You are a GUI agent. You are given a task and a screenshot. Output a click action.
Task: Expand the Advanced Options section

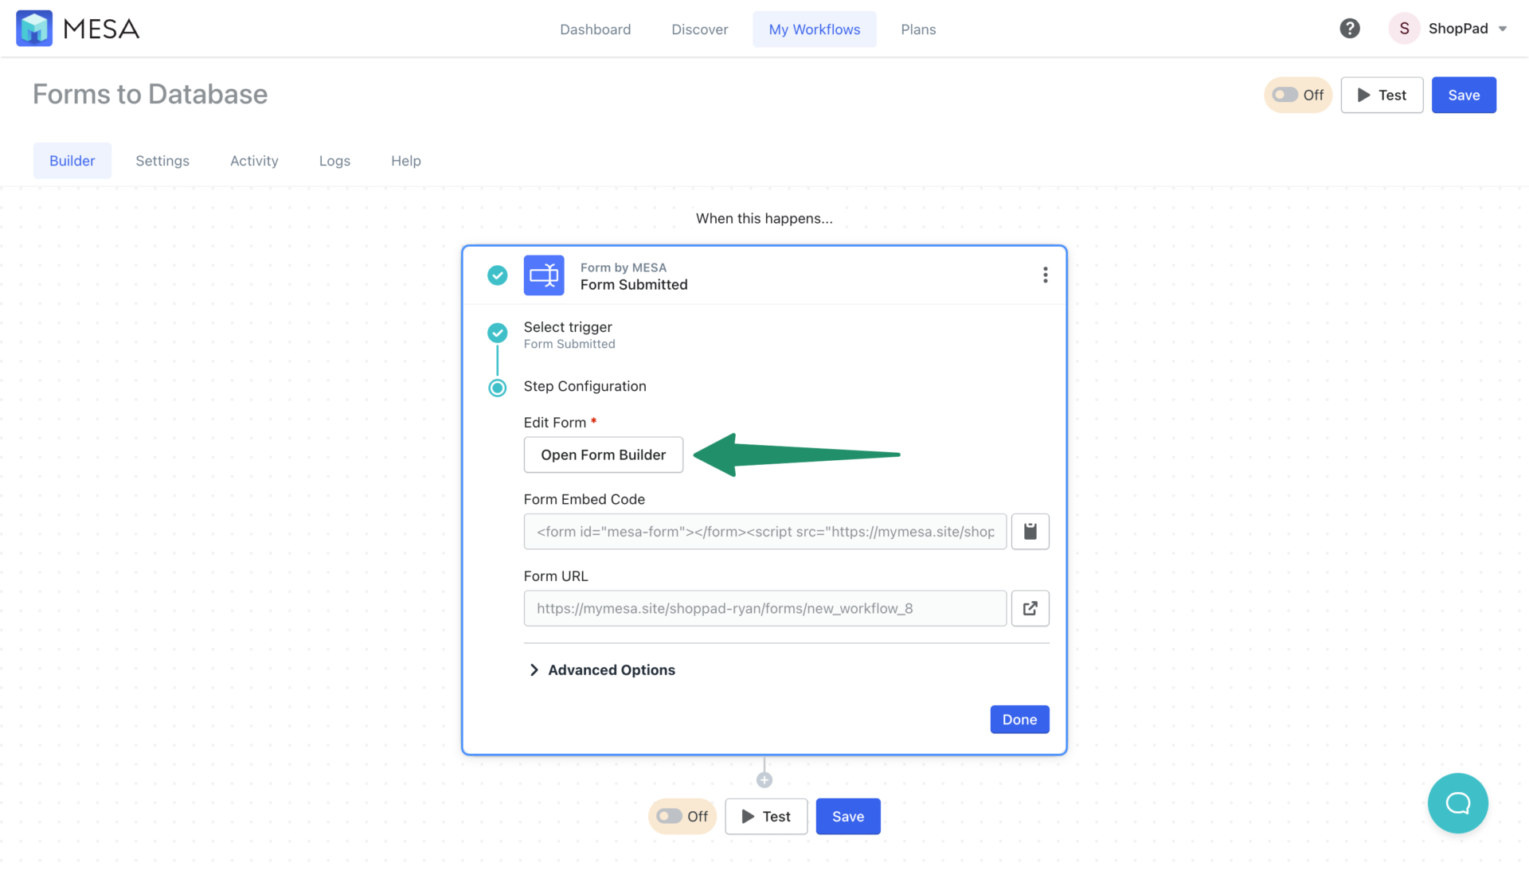(x=610, y=669)
